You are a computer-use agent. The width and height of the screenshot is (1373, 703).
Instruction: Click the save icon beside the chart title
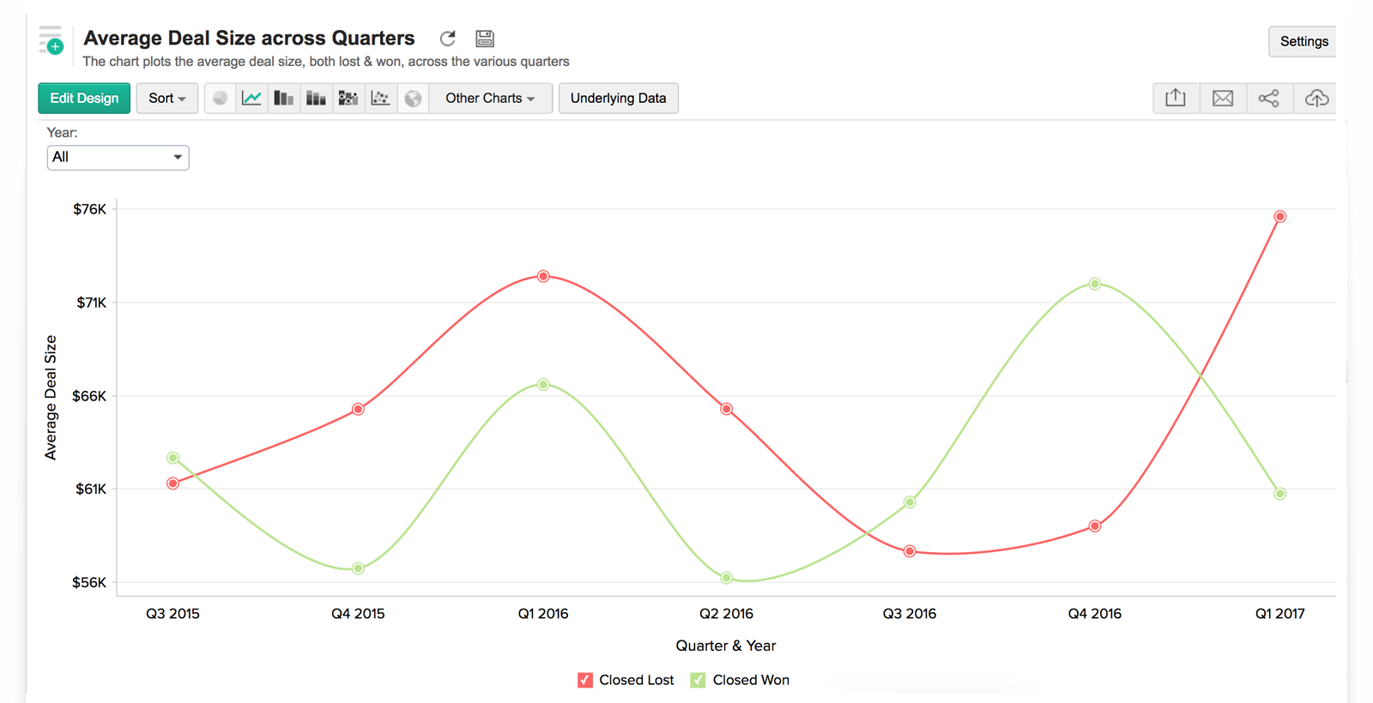click(485, 39)
